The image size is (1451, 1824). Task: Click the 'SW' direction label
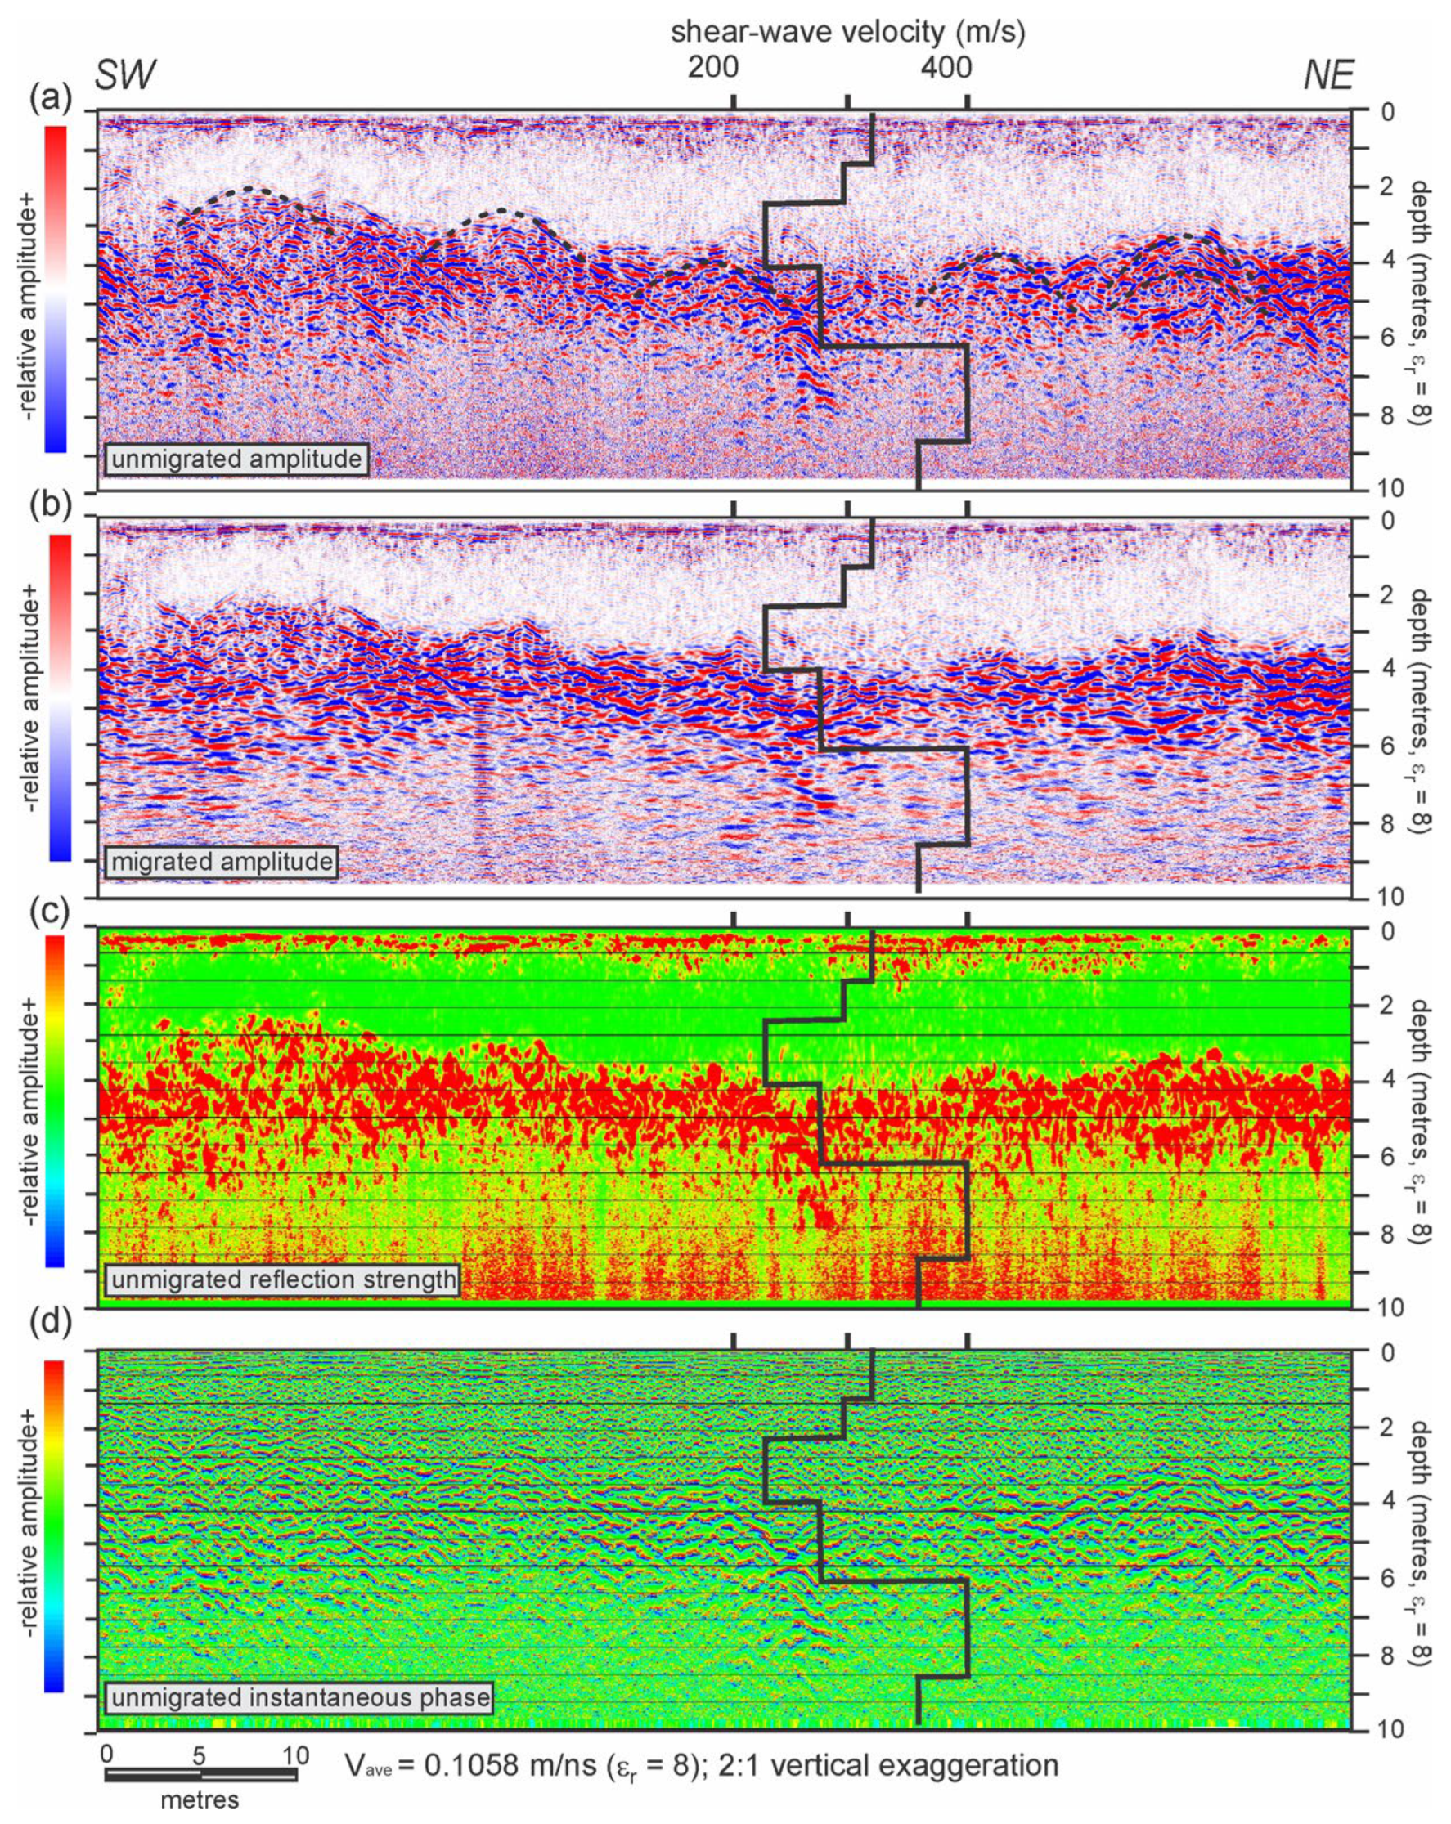click(x=125, y=75)
